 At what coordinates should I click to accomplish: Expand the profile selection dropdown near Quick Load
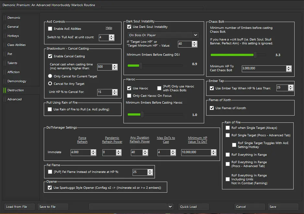pyautogui.click(x=170, y=207)
